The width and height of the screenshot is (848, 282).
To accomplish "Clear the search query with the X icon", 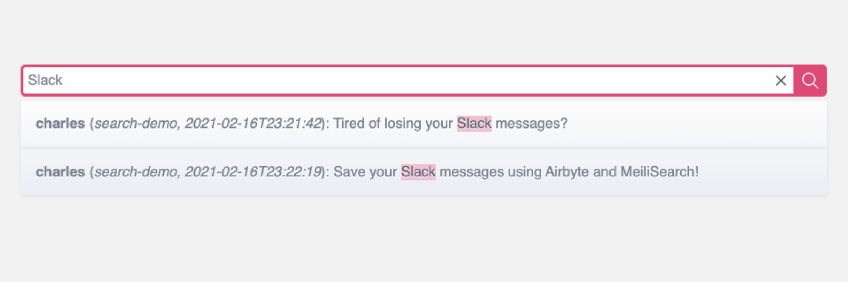I will coord(780,80).
